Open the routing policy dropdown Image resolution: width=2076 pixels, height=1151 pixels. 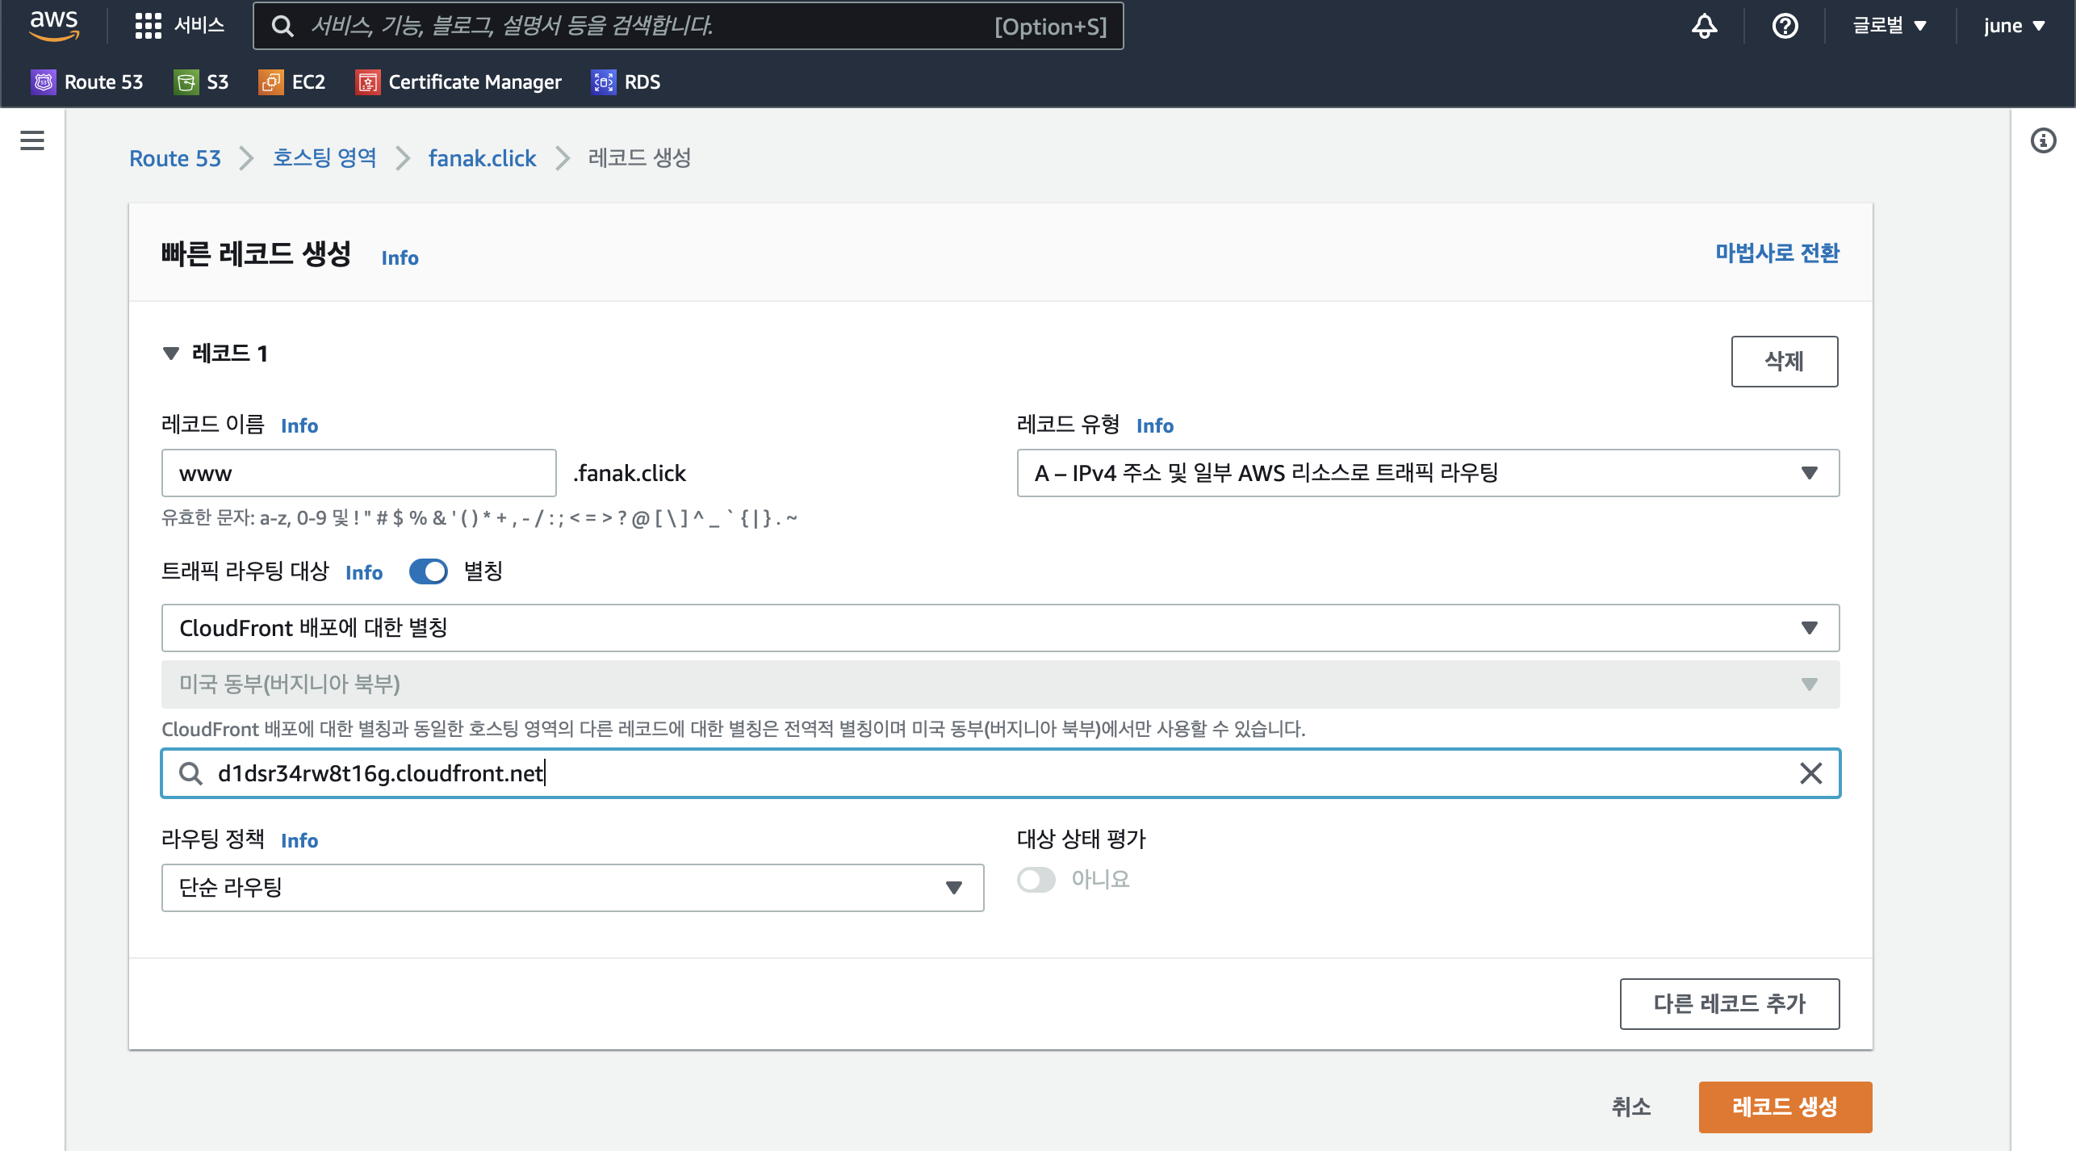pyautogui.click(x=572, y=888)
